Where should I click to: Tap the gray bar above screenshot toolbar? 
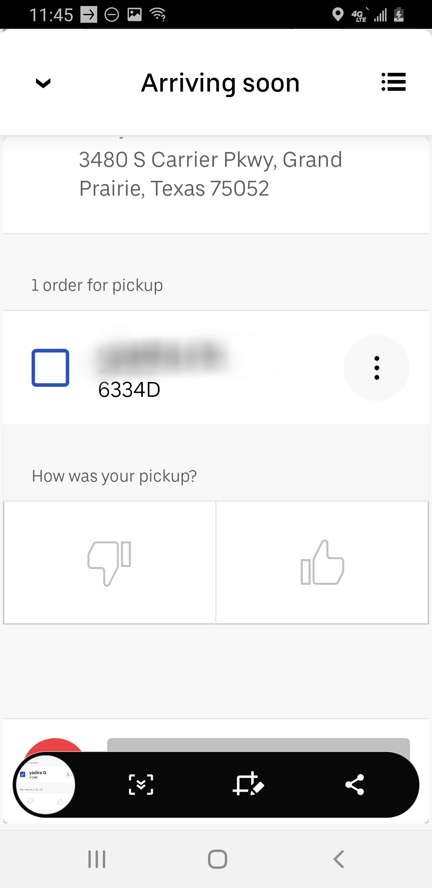coord(258,744)
